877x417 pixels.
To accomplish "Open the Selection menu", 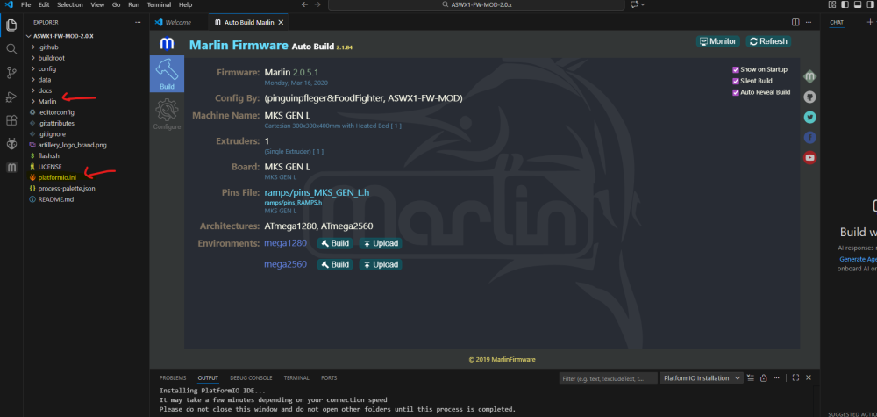I will tap(69, 4).
